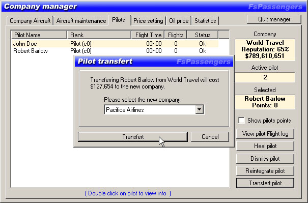Click the Pilot transfert dialog title bar

[154, 62]
